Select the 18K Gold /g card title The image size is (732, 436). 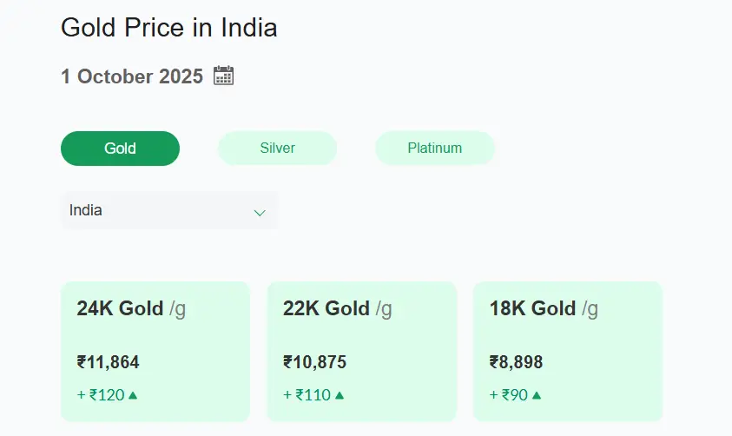click(x=544, y=308)
